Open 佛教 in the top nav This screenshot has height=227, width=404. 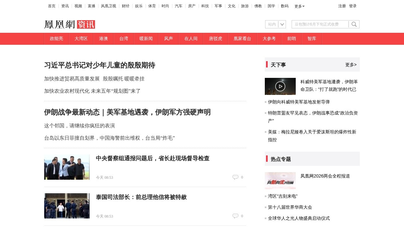(258, 6)
